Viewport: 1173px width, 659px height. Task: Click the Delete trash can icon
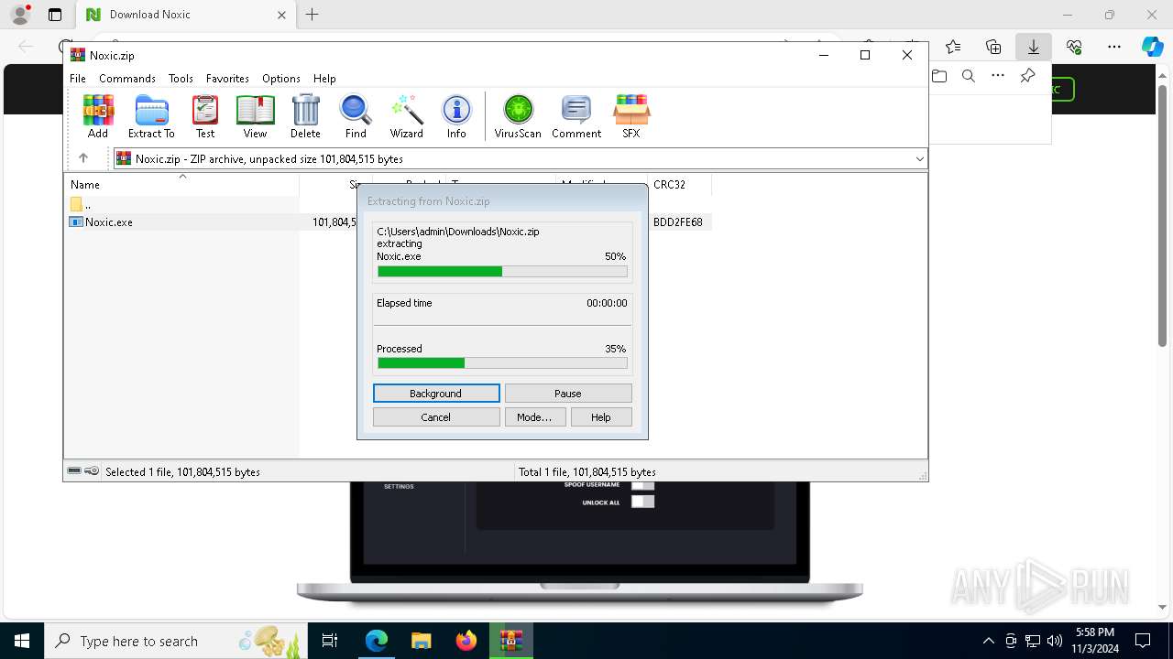(305, 116)
